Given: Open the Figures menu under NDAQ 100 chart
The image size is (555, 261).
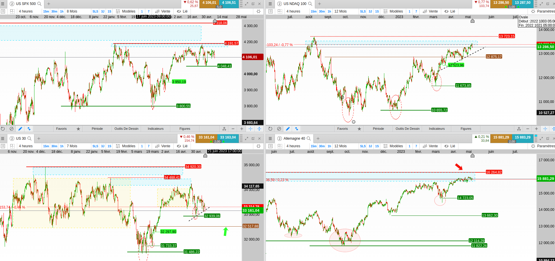Looking at the screenshot, I should pos(466,129).
